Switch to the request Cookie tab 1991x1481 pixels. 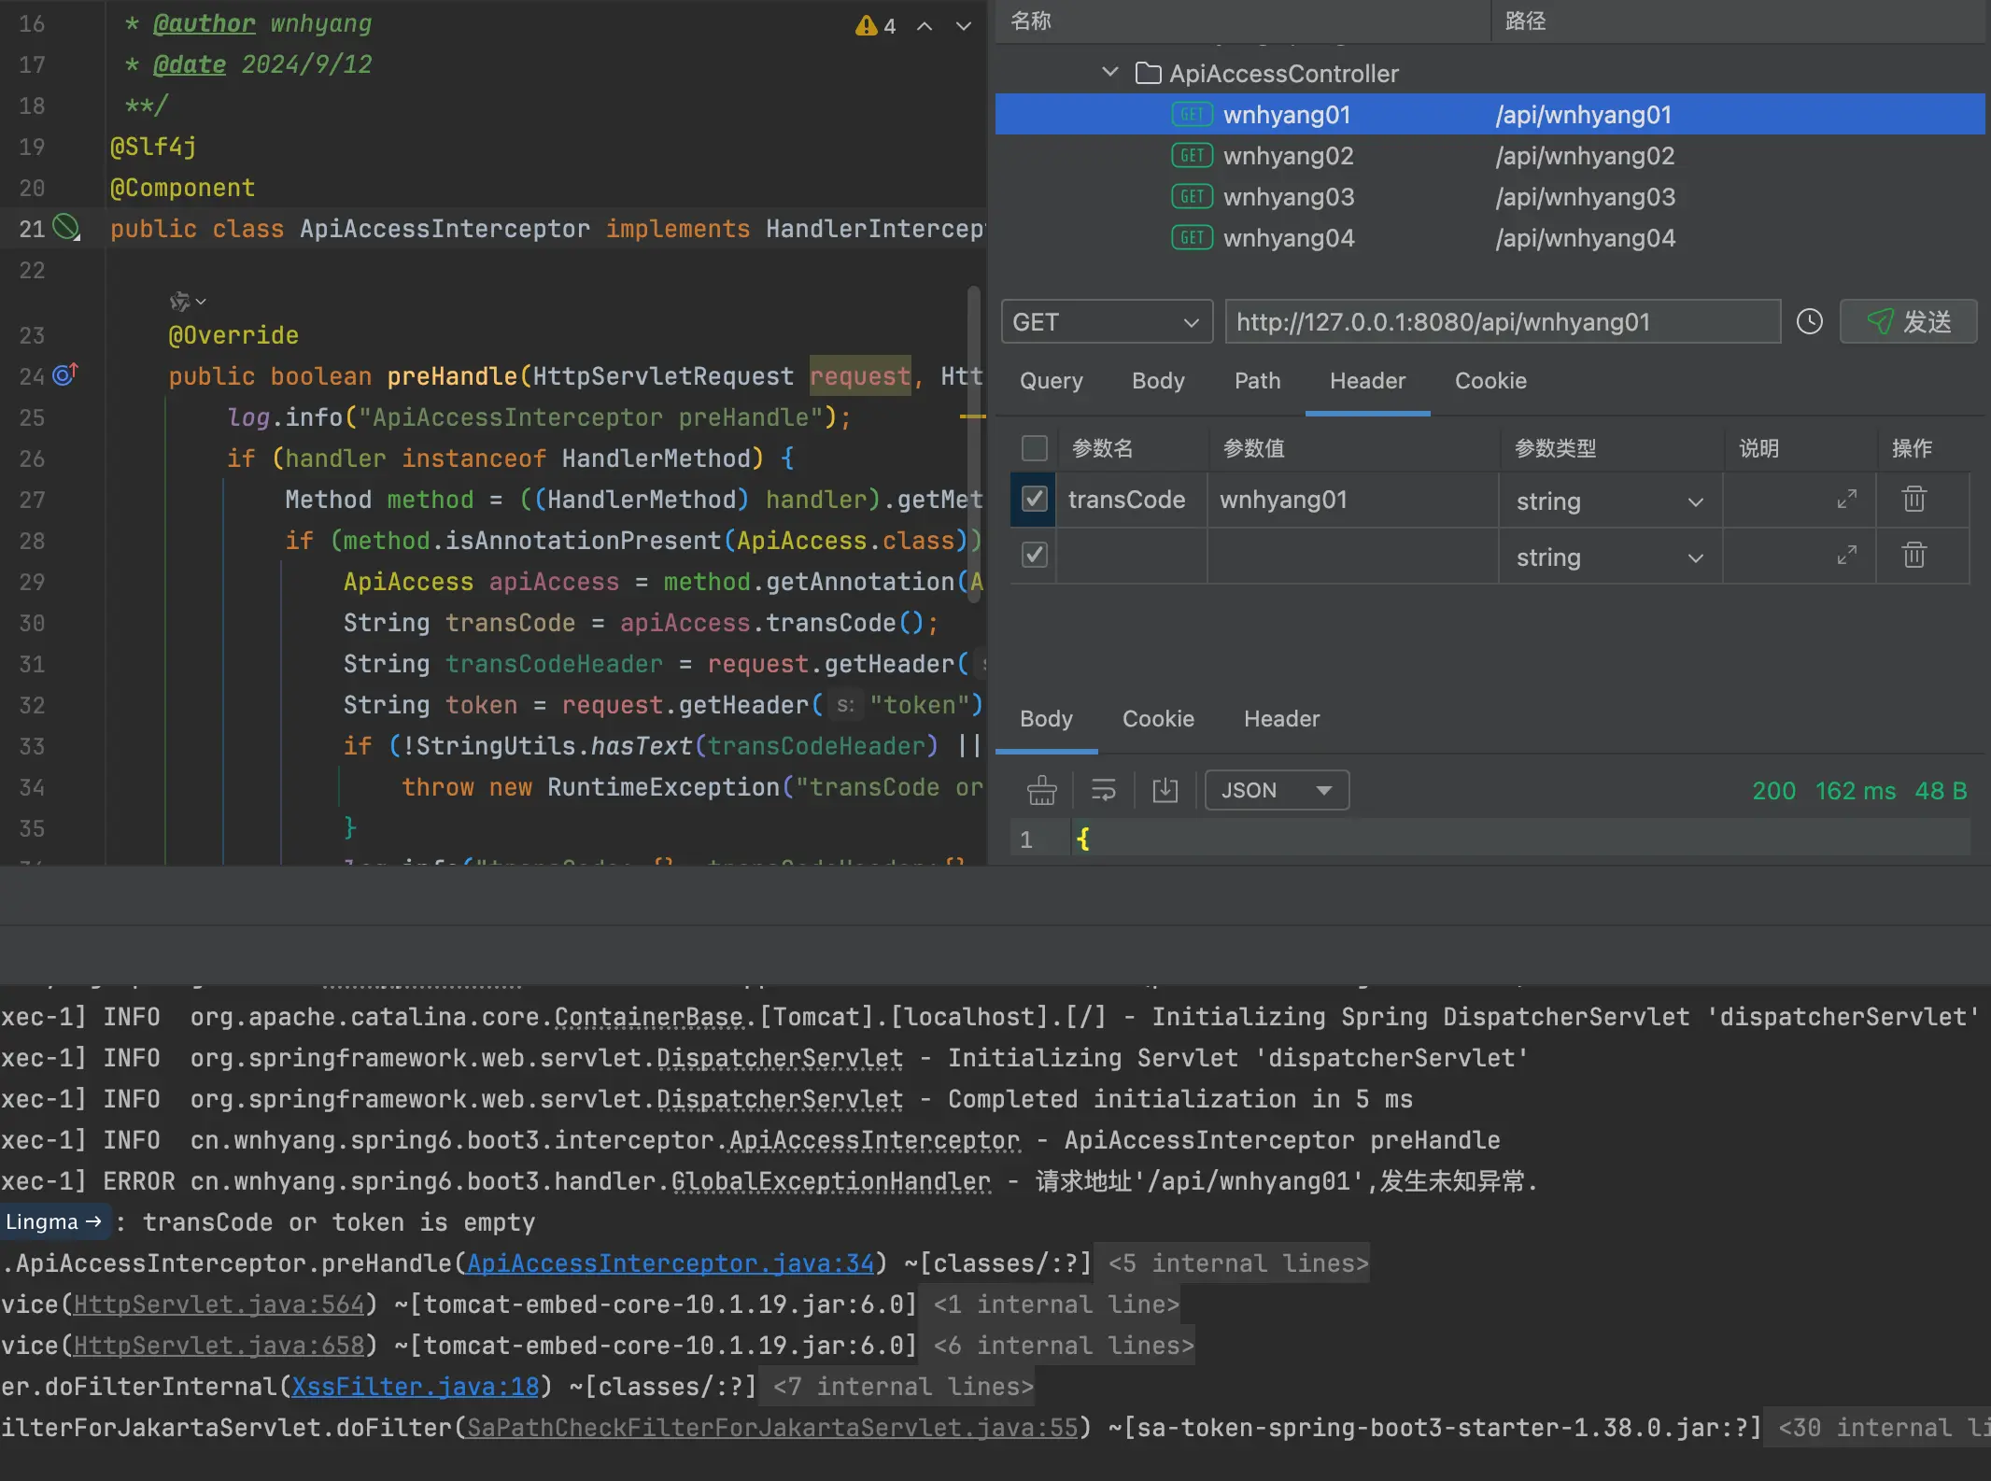point(1490,381)
